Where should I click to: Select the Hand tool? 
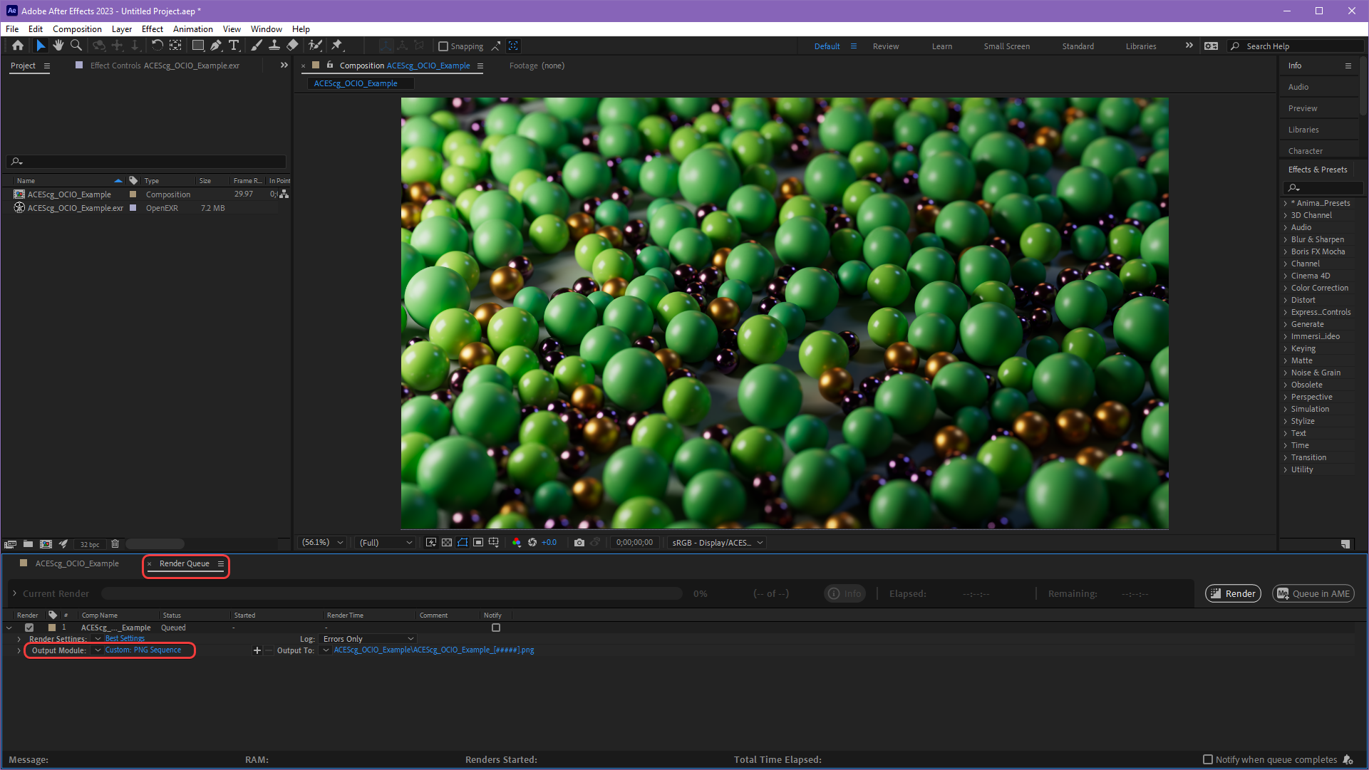point(58,46)
